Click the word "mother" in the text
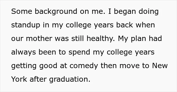177x92 pixels. click(39, 38)
